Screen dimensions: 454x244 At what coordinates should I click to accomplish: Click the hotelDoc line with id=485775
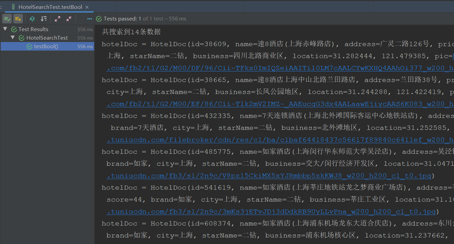coord(278,152)
